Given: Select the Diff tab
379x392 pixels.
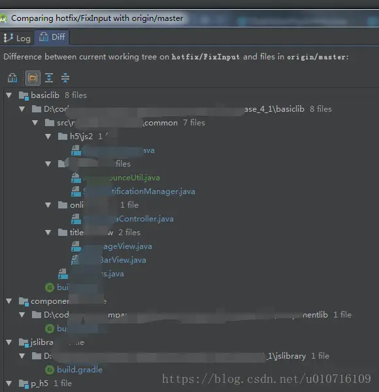Looking at the screenshot, I should [x=52, y=37].
